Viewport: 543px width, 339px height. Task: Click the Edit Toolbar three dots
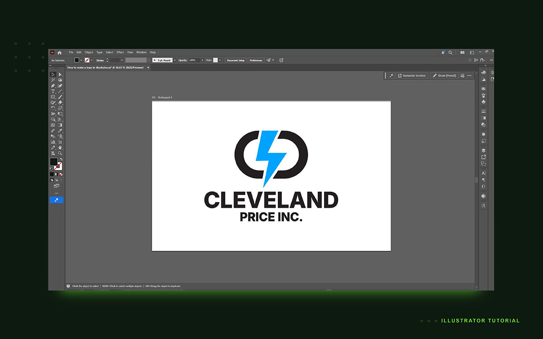[x=57, y=193]
